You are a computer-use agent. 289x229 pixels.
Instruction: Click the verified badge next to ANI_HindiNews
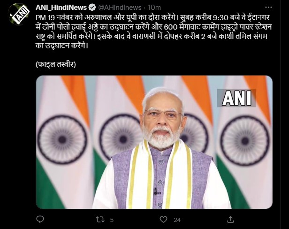[x=92, y=8]
